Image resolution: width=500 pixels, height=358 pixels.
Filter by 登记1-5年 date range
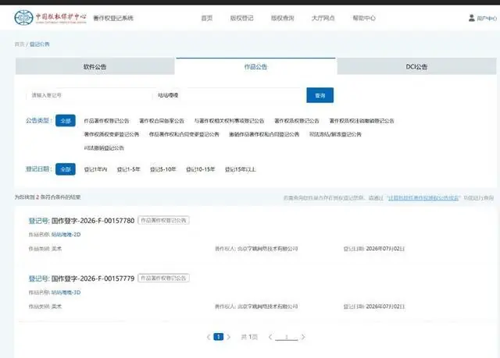coord(128,169)
